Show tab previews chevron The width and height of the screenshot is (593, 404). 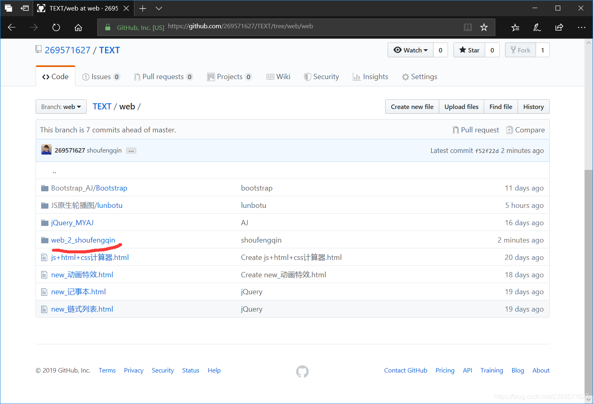tap(159, 8)
